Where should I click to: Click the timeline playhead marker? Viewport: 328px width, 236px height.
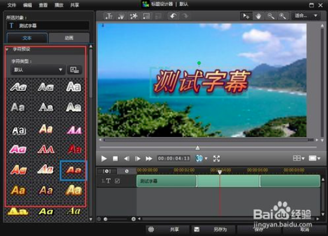point(219,172)
